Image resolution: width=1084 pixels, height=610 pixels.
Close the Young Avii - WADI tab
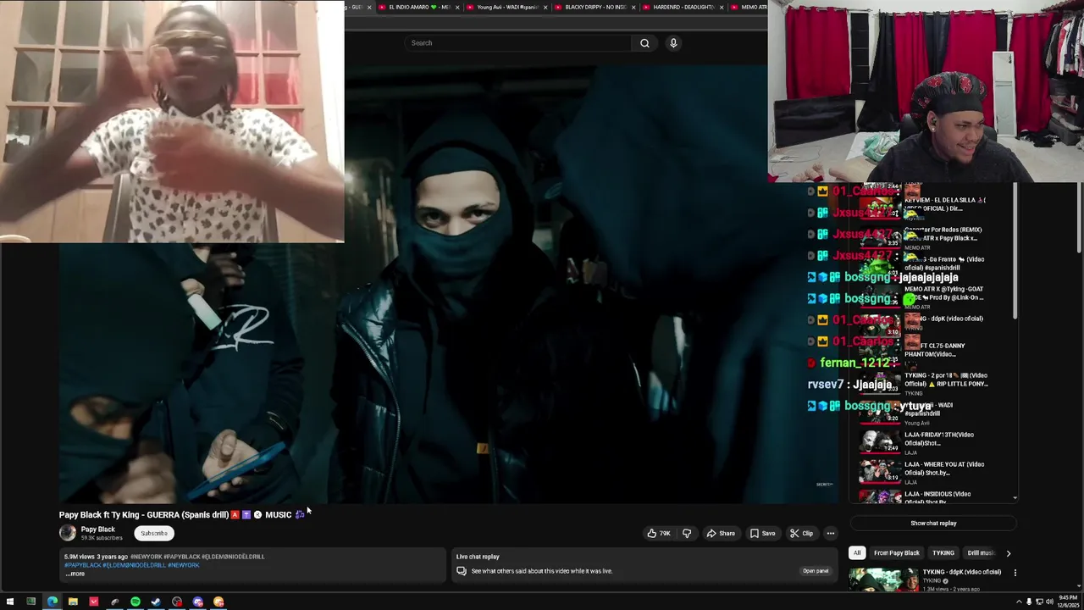pos(546,7)
